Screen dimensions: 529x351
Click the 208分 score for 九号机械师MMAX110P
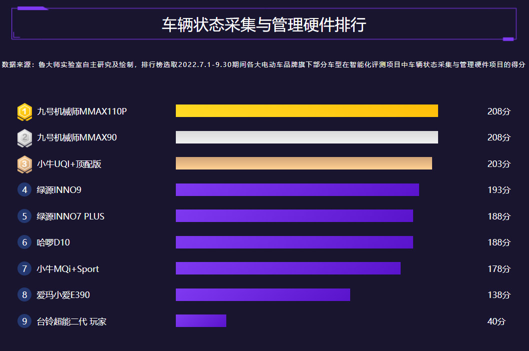(499, 111)
